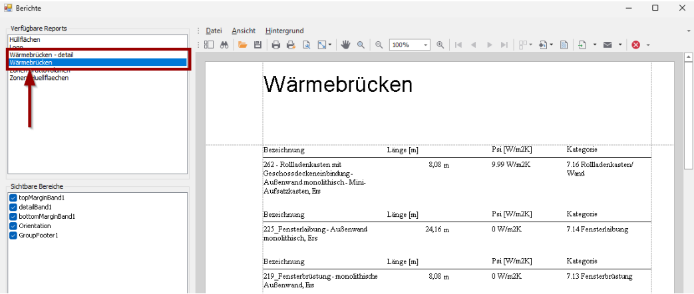694x294 pixels.
Task: Select Wärmebrücken - detail in report list
Action: point(41,55)
